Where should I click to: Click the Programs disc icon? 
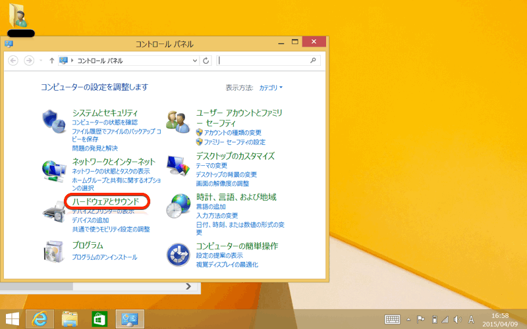point(53,251)
